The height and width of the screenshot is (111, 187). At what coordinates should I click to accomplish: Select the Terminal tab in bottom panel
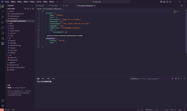[48, 79]
